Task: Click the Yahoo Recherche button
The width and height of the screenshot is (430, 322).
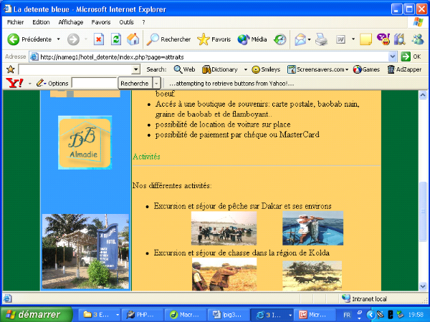Action: pos(135,84)
